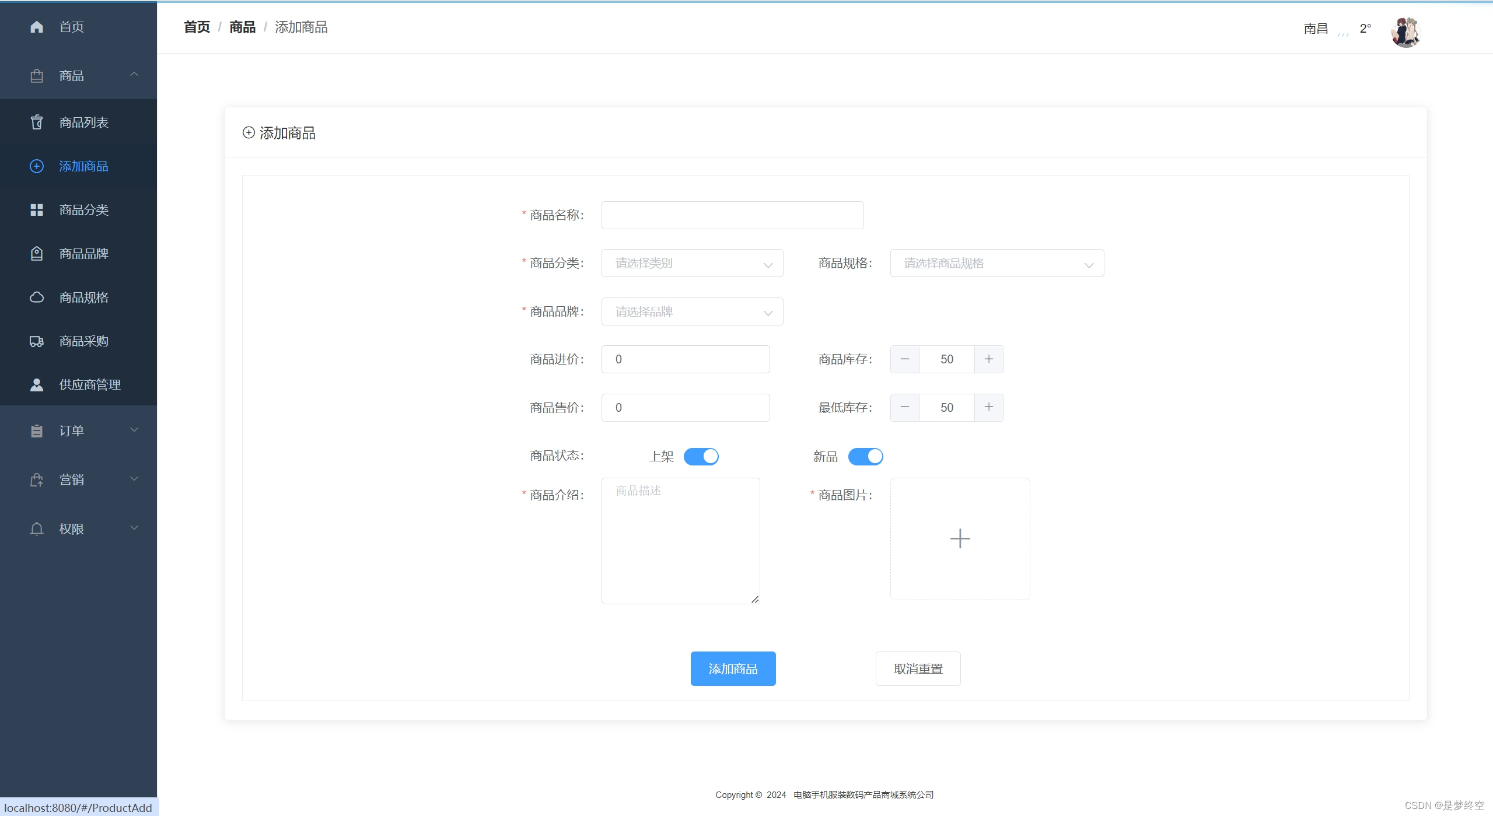Click the home icon in sidebar
Image resolution: width=1493 pixels, height=816 pixels.
(37, 27)
